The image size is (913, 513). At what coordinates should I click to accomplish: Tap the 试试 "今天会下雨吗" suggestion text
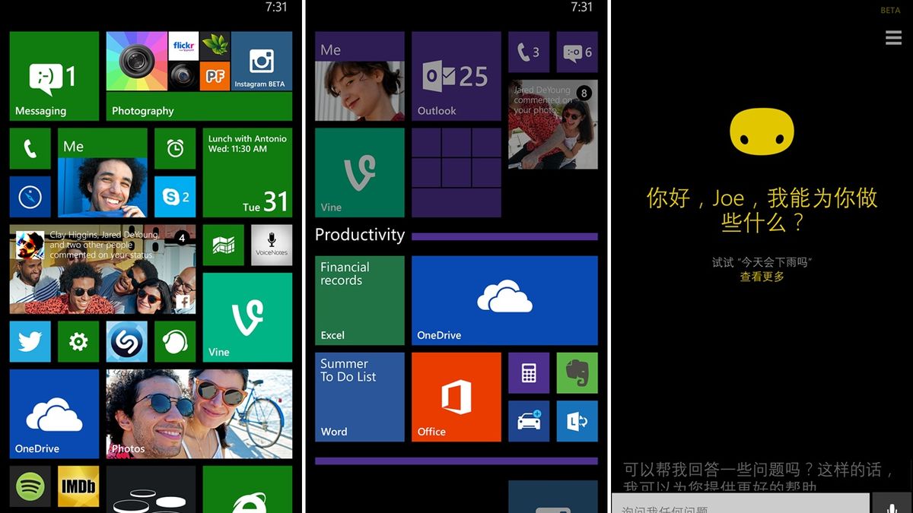[762, 262]
